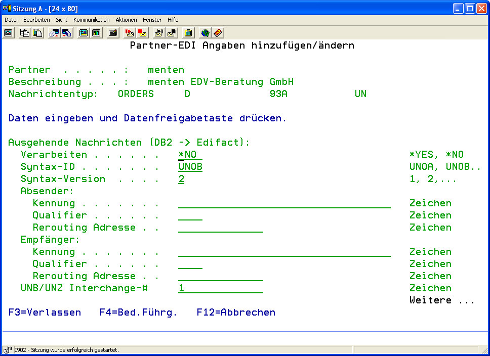Click the Copy icon in the toolbar
Image resolution: width=490 pixels, height=356 pixels.
[25, 33]
